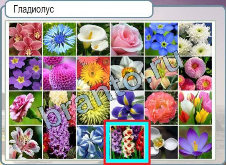Click the word Гладиолус in the header
The height and width of the screenshot is (165, 226).
(x=33, y=9)
